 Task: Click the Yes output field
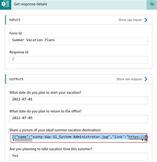coord(78,157)
